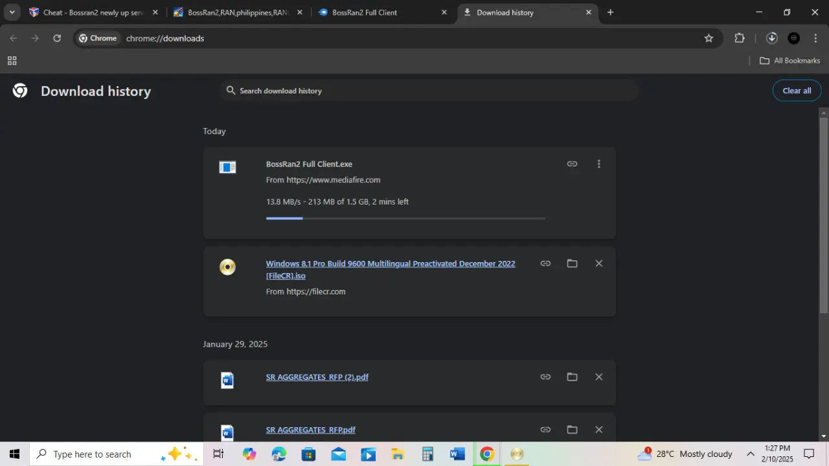This screenshot has width=829, height=466.
Task: Copy download link for BossRan2 Full Client.exe
Action: [572, 164]
